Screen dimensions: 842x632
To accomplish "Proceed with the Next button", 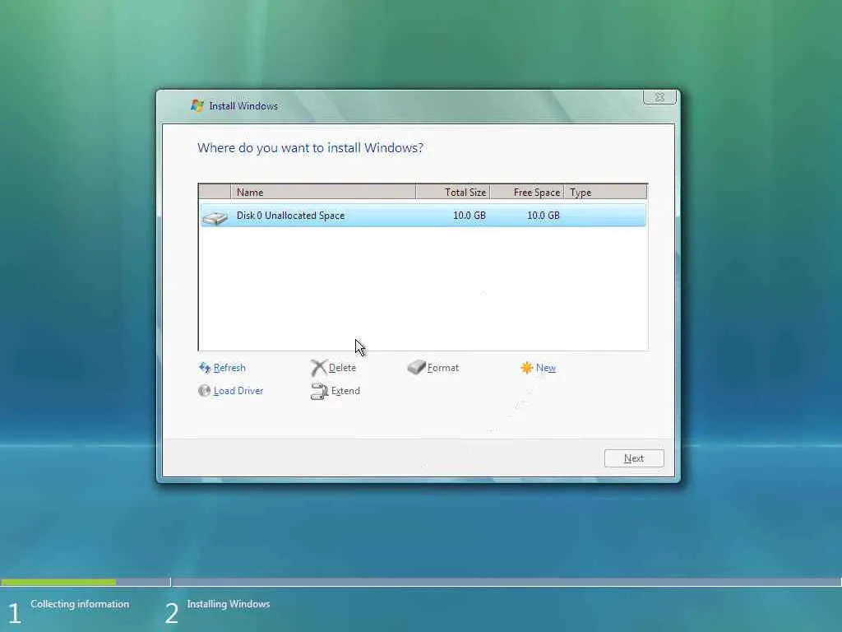I will [x=634, y=458].
